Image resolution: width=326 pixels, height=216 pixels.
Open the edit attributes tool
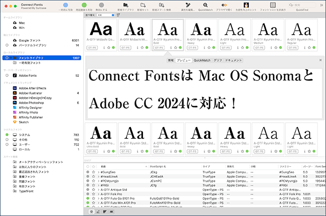click(x=188, y=5)
